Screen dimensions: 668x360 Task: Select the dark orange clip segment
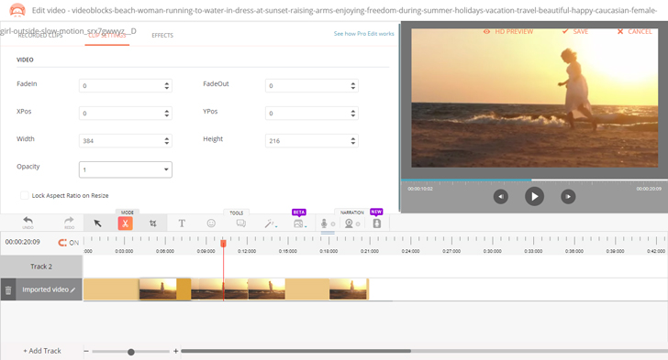point(184,289)
